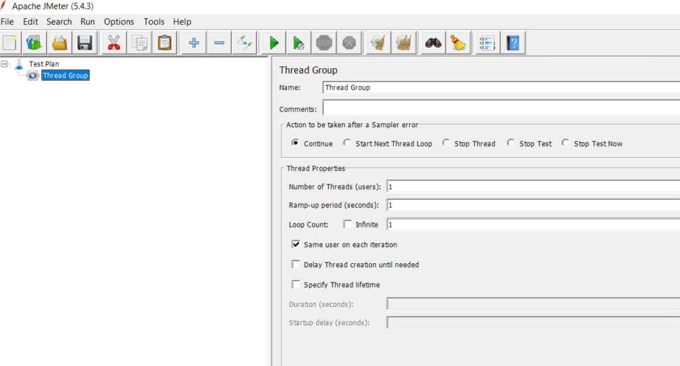Click the Paste clipboard icon

[165, 43]
